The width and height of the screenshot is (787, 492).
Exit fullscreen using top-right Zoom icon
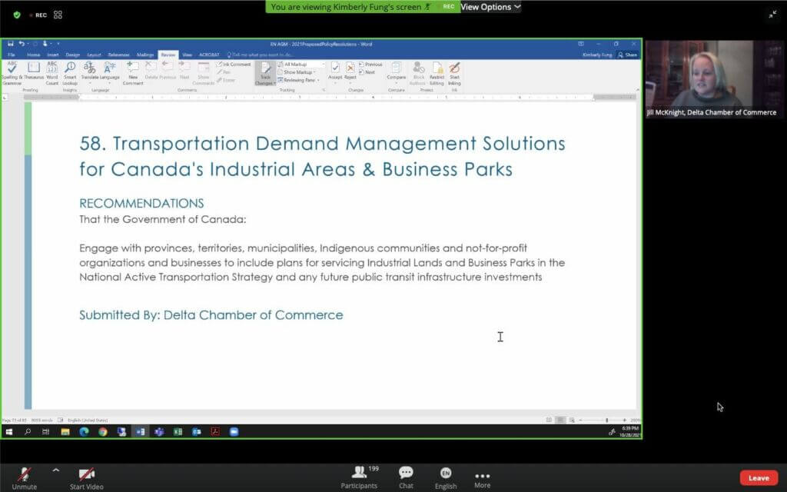tap(772, 15)
